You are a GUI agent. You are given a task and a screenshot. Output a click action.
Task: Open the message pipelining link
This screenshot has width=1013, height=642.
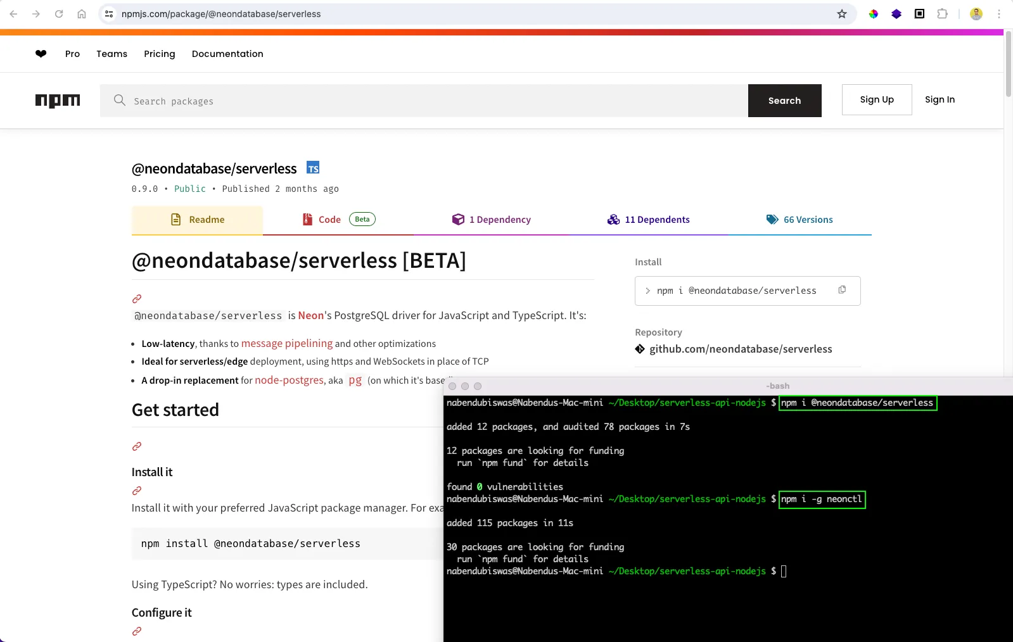pos(287,343)
